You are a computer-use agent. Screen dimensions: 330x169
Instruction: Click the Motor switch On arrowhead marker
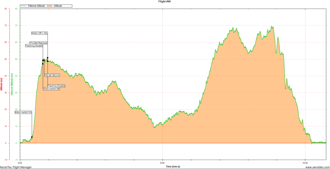(32, 137)
